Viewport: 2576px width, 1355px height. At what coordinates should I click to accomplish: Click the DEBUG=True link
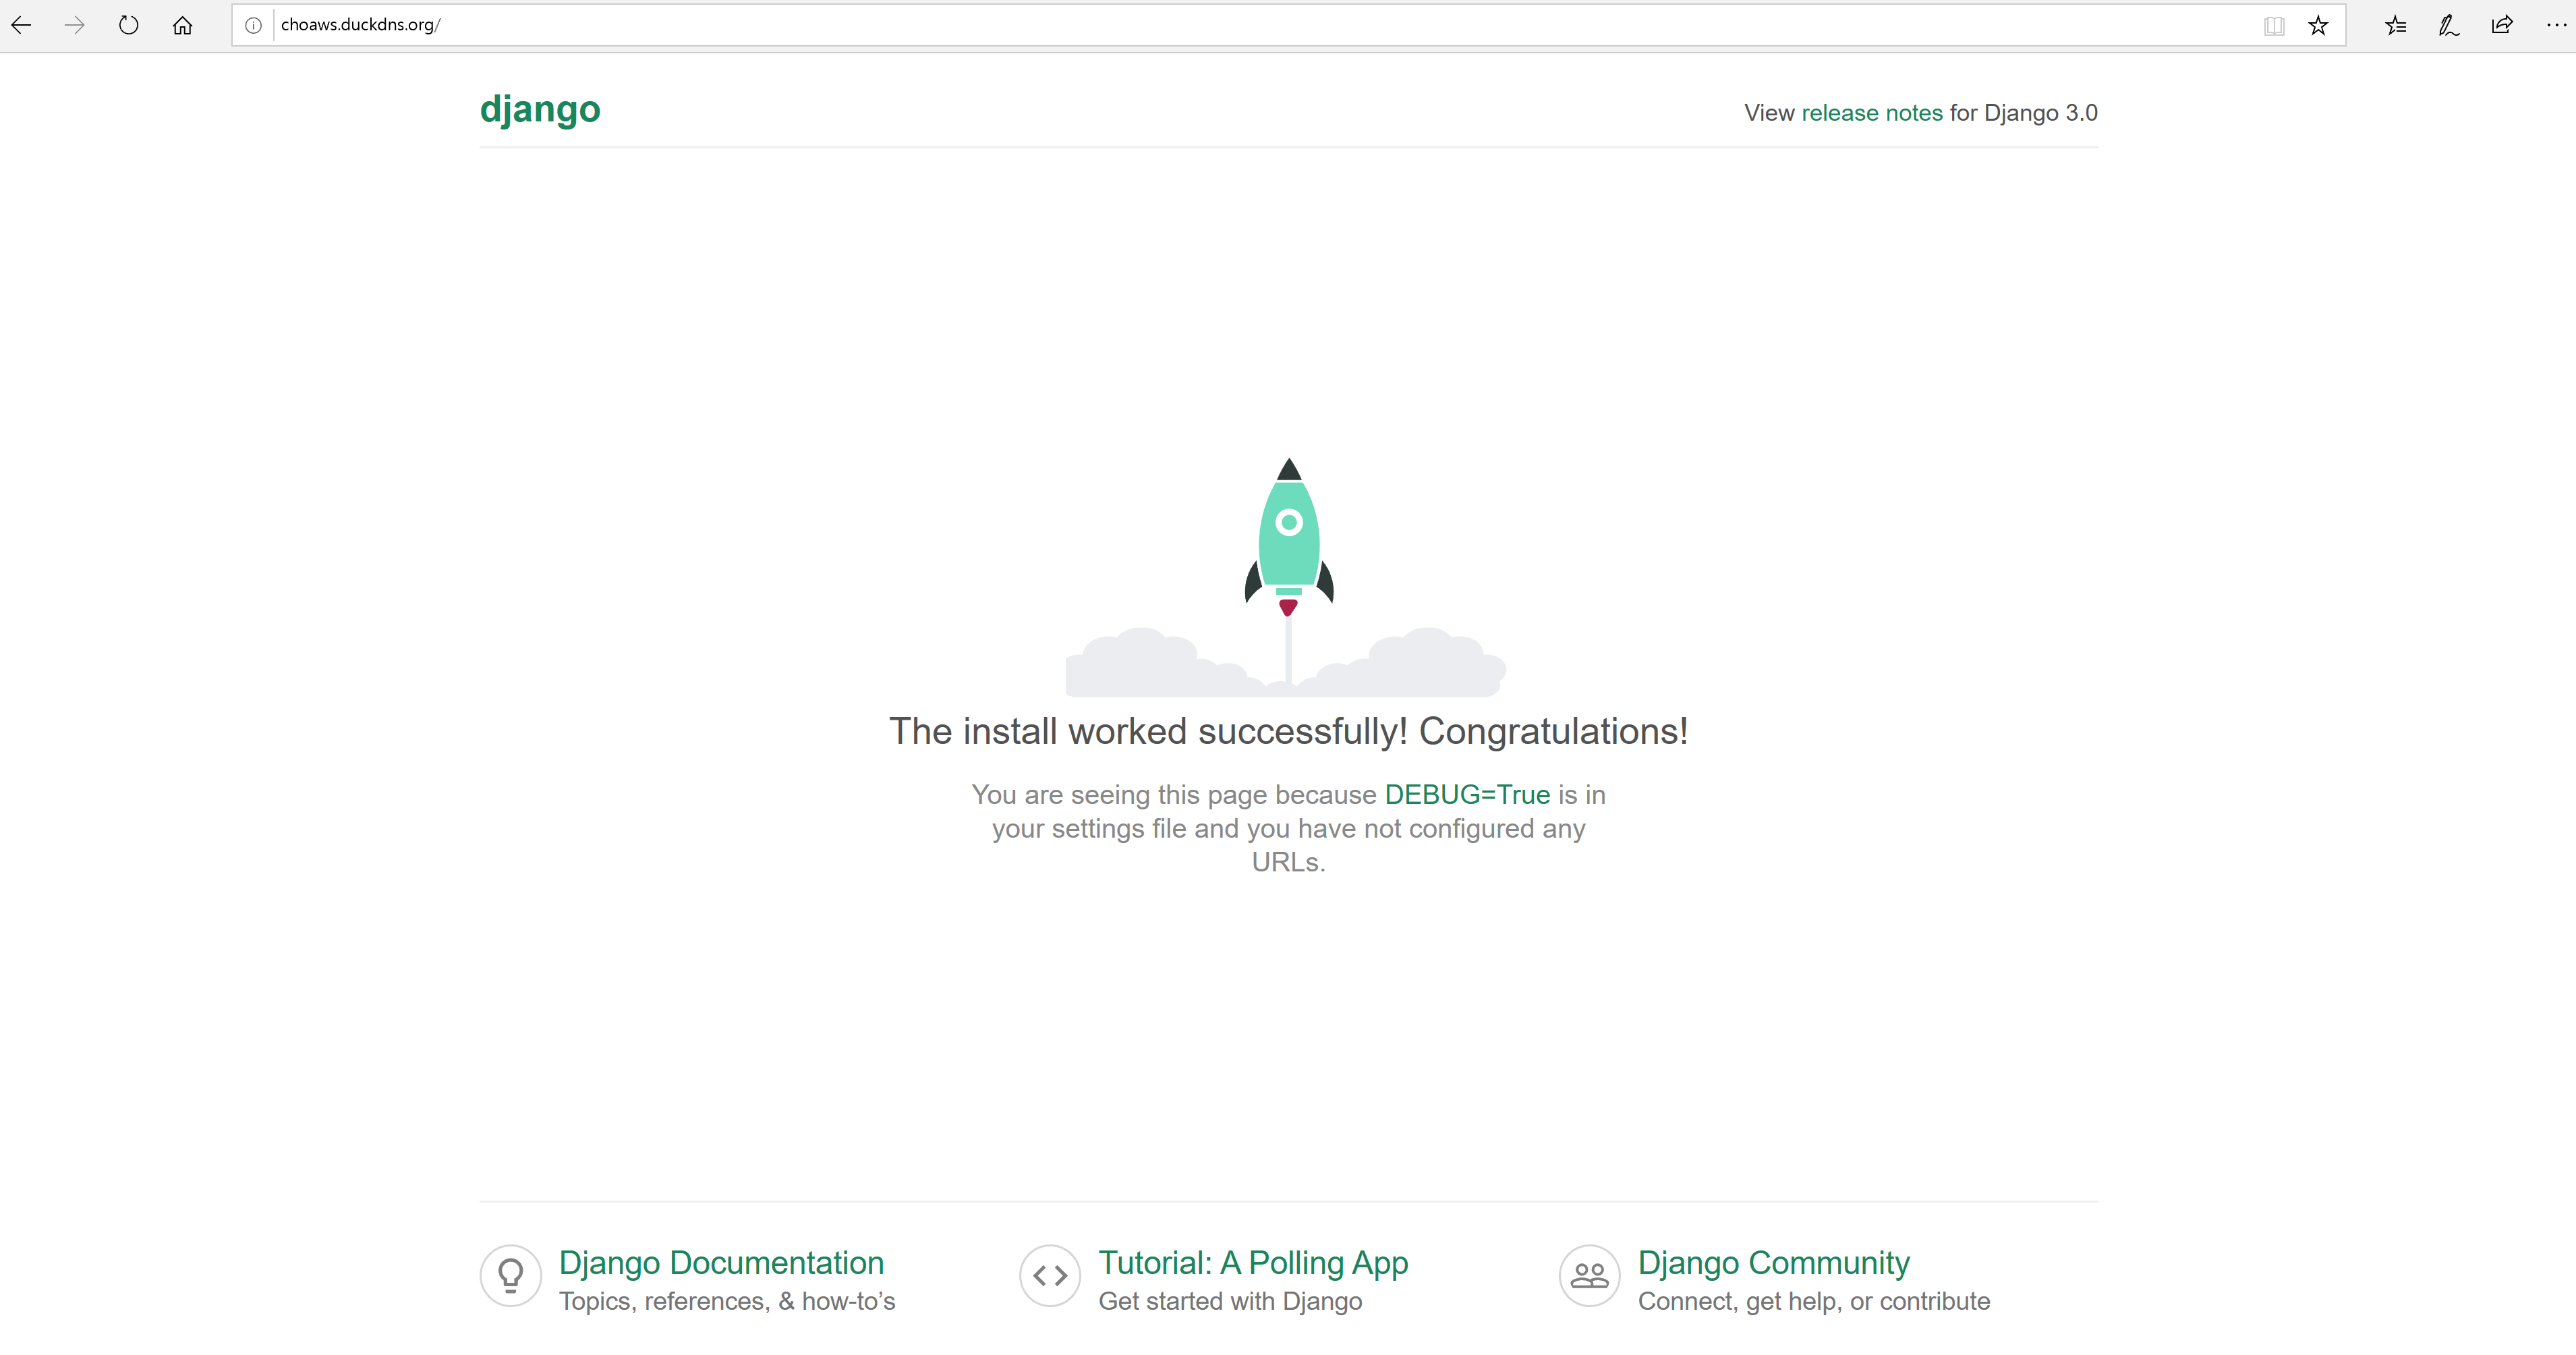1466,795
